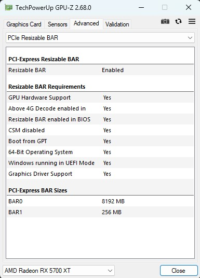Viewport: 200px width, 278px height.
Task: Minimize the GPU-Z window
Action: click(141, 8)
